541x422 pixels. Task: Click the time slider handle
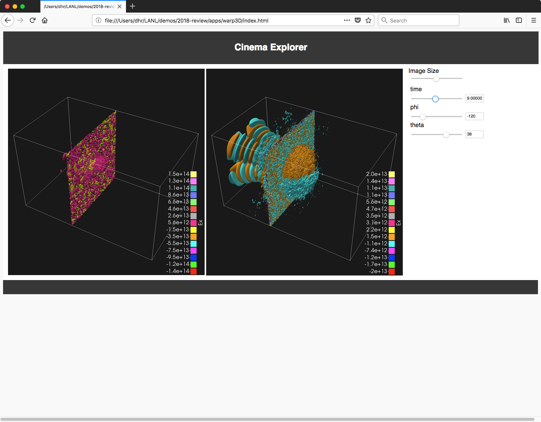[435, 99]
